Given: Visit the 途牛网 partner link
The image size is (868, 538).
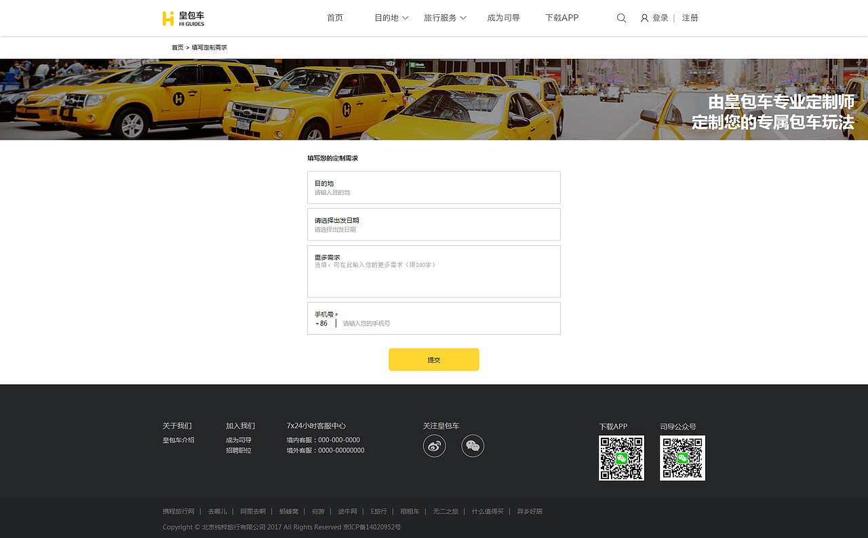Looking at the screenshot, I should click(348, 512).
